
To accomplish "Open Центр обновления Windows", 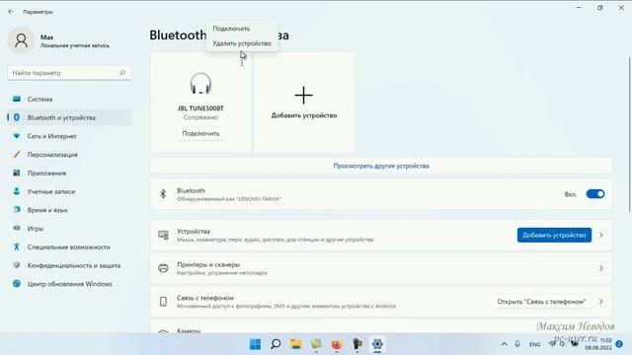I will point(69,284).
